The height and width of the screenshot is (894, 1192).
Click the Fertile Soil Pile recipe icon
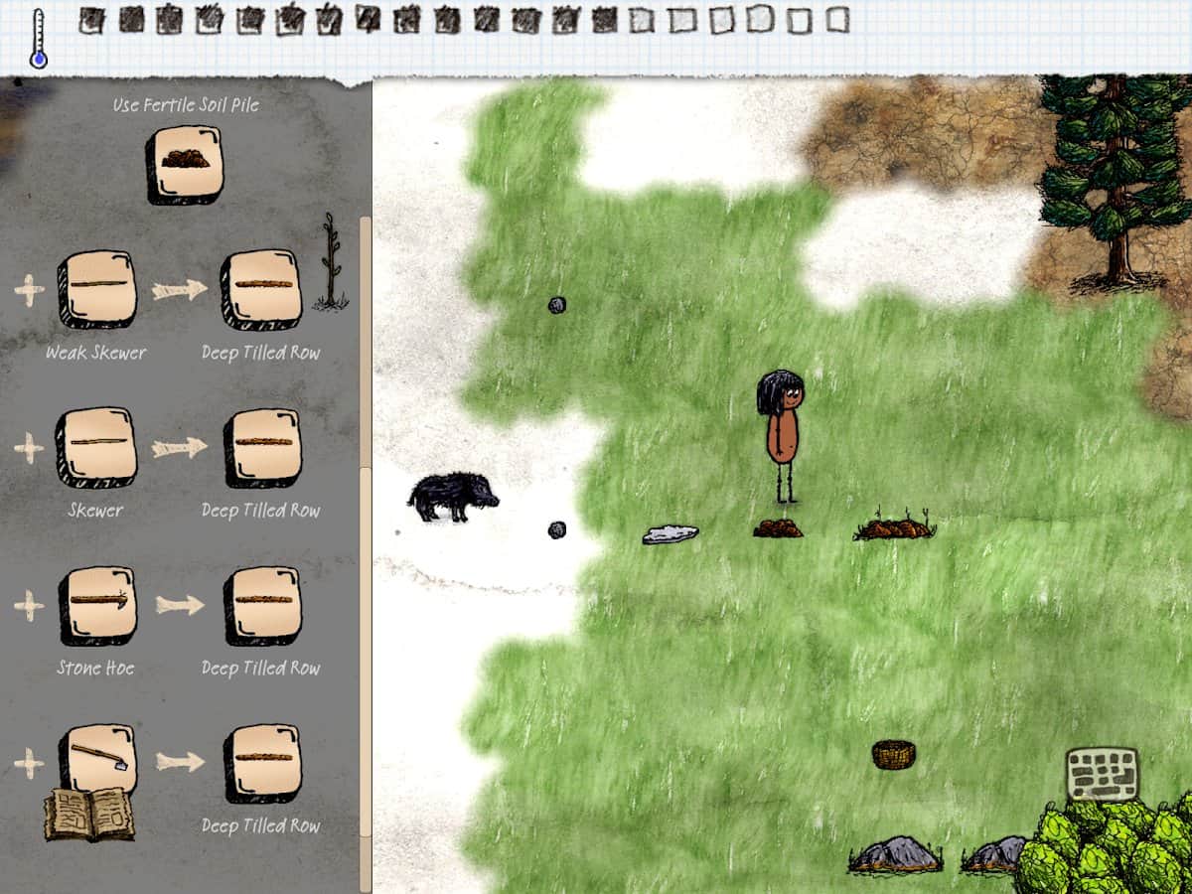click(185, 164)
